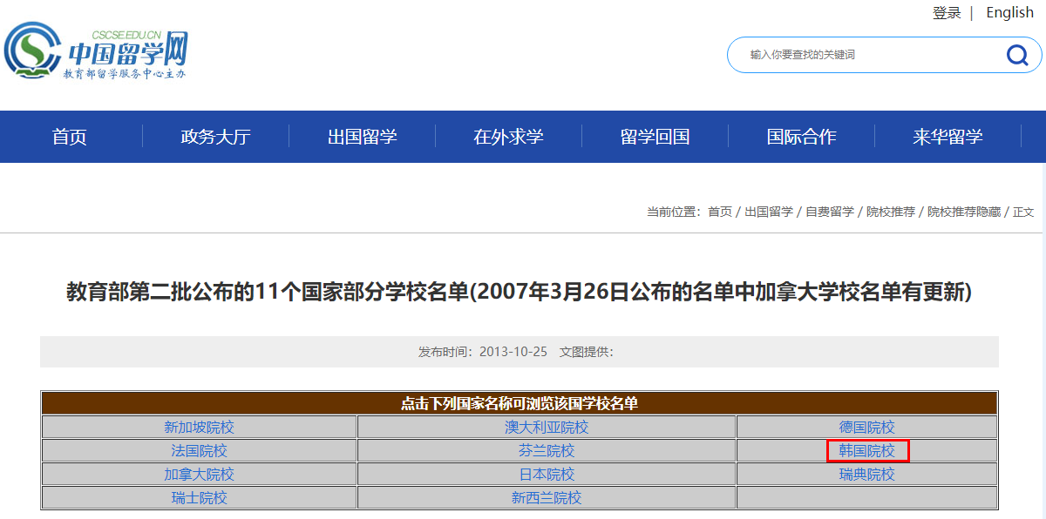Viewport: 1046px width, 519px height.
Task: Open the 首页 navigation menu
Action: click(71, 137)
